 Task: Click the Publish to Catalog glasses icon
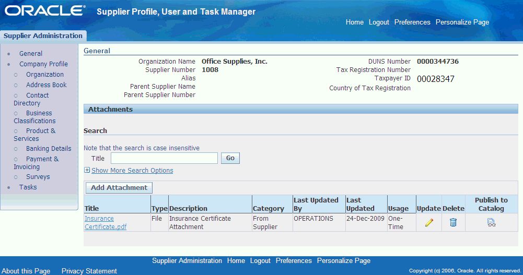pyautogui.click(x=491, y=222)
